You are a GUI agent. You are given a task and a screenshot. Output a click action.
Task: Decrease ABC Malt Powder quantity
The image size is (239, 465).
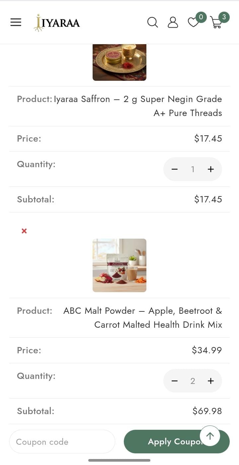point(175,381)
